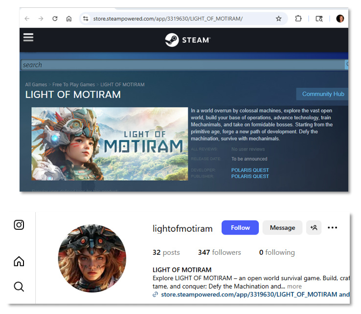Follow the lightofmotiram account
The width and height of the screenshot is (361, 314).
coord(240,228)
